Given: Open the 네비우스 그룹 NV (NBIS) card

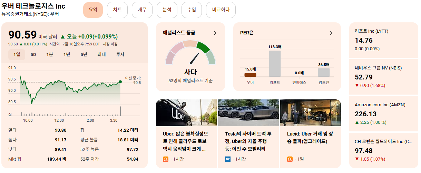Looking at the screenshot, I should click(x=384, y=77).
